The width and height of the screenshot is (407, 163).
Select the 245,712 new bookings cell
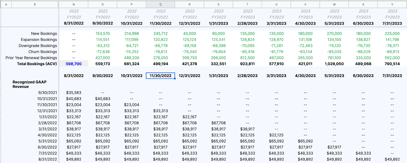[161, 34]
